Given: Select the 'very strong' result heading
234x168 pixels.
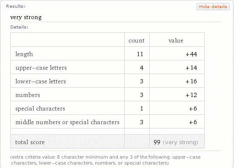Looking at the screenshot, I should tap(26, 17).
